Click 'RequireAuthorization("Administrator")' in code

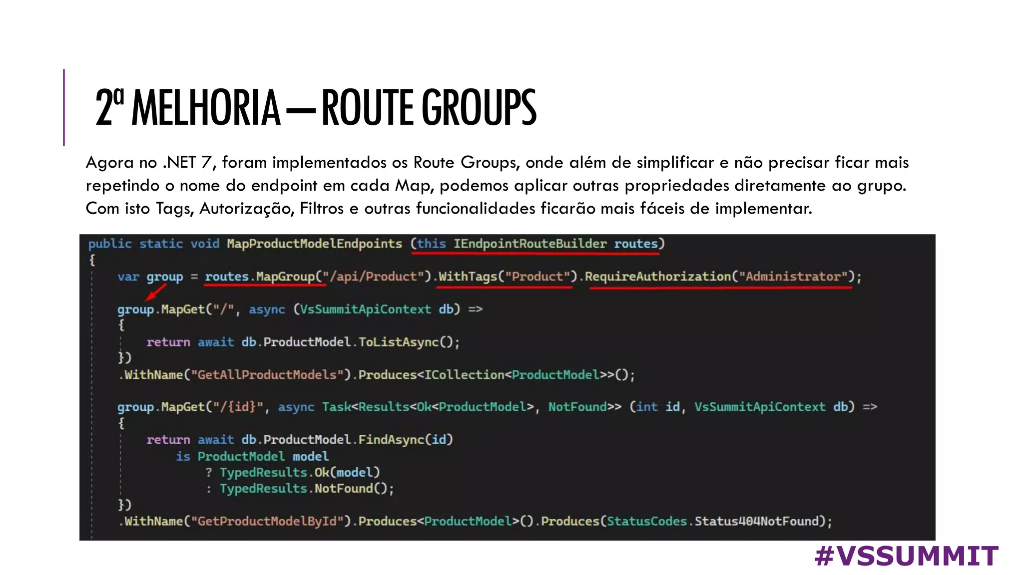point(720,277)
